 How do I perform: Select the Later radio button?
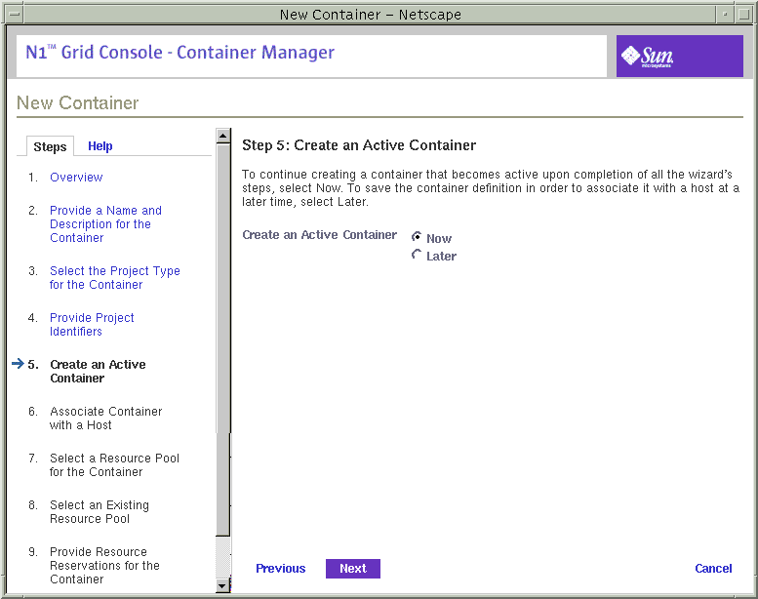tap(417, 255)
